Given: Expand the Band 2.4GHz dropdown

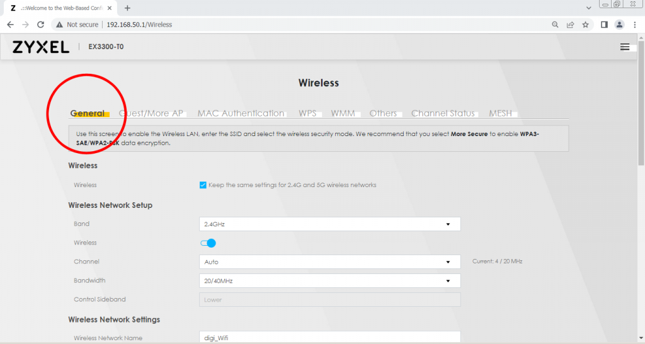Looking at the screenshot, I should (x=329, y=224).
